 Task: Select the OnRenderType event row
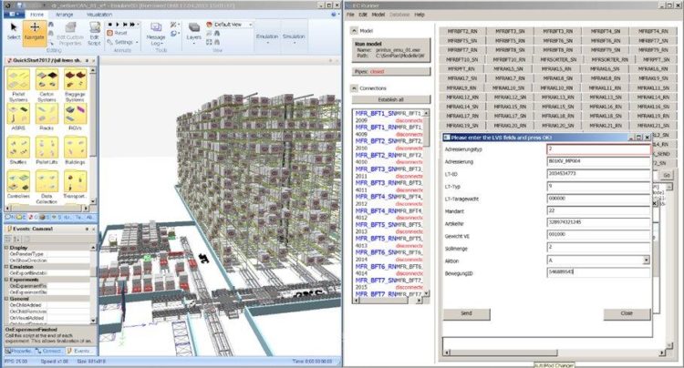[49, 254]
